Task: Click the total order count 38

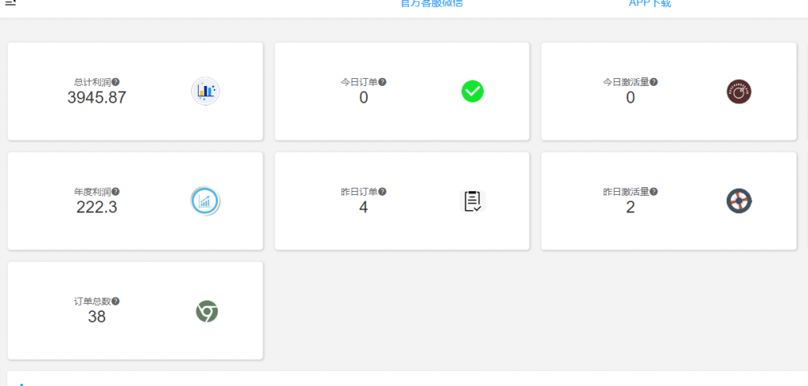Action: (96, 317)
